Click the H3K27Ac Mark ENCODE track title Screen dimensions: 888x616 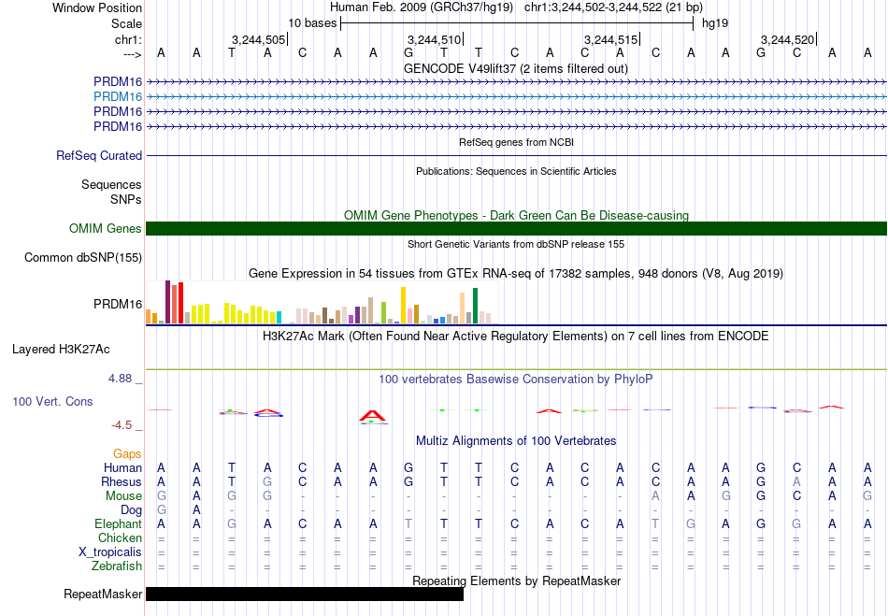516,337
